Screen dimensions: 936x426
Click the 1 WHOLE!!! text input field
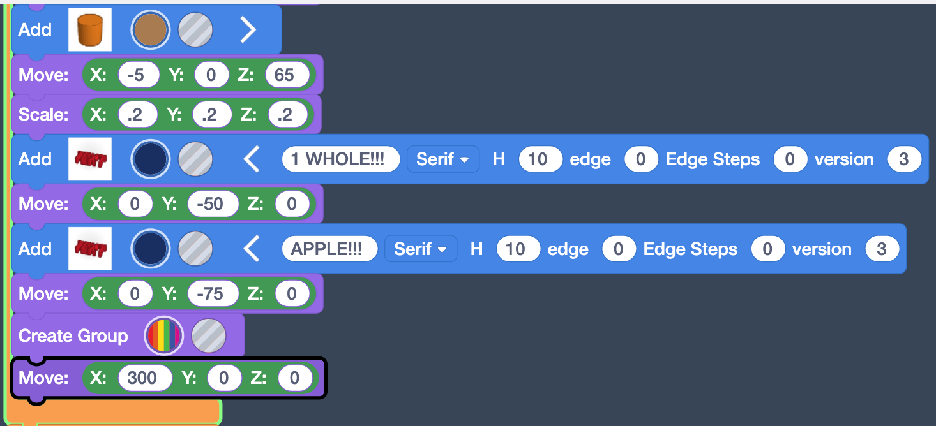pos(340,159)
